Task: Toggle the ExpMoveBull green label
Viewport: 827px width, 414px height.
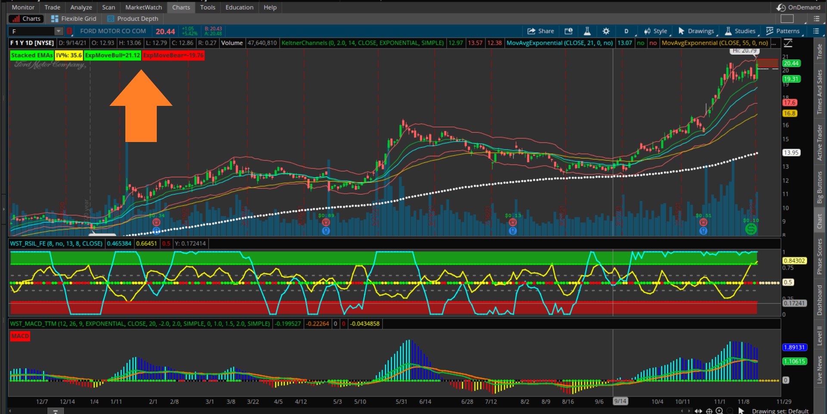Action: click(x=112, y=55)
